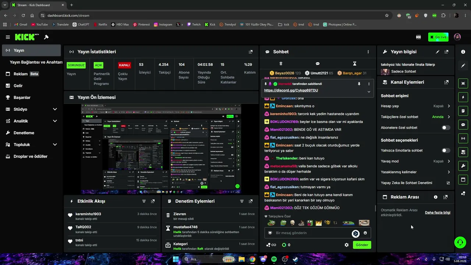Open Yasaklanmış kelimeler chevron
Screen dimensions: 471x265
tap(449, 172)
